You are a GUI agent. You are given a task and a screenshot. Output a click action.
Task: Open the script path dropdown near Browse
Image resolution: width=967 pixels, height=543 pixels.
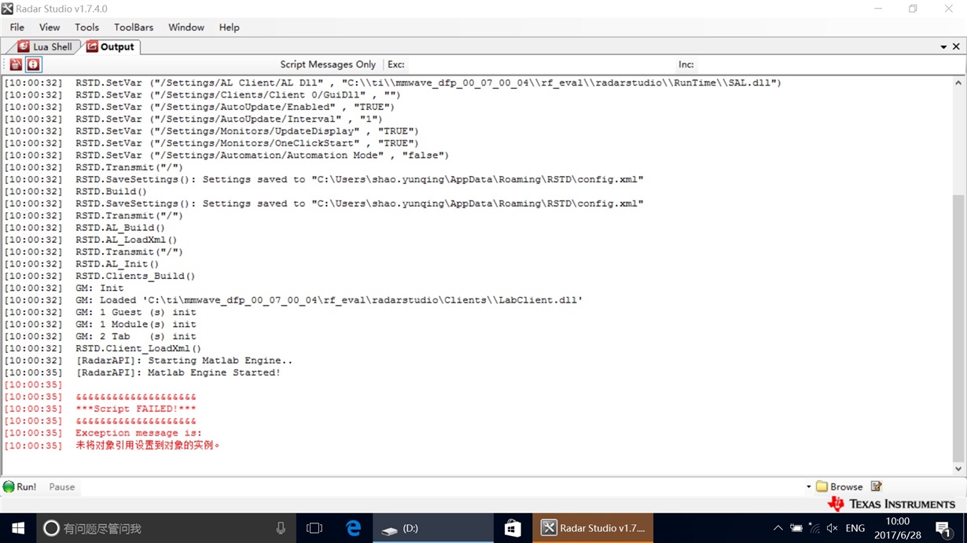(808, 486)
